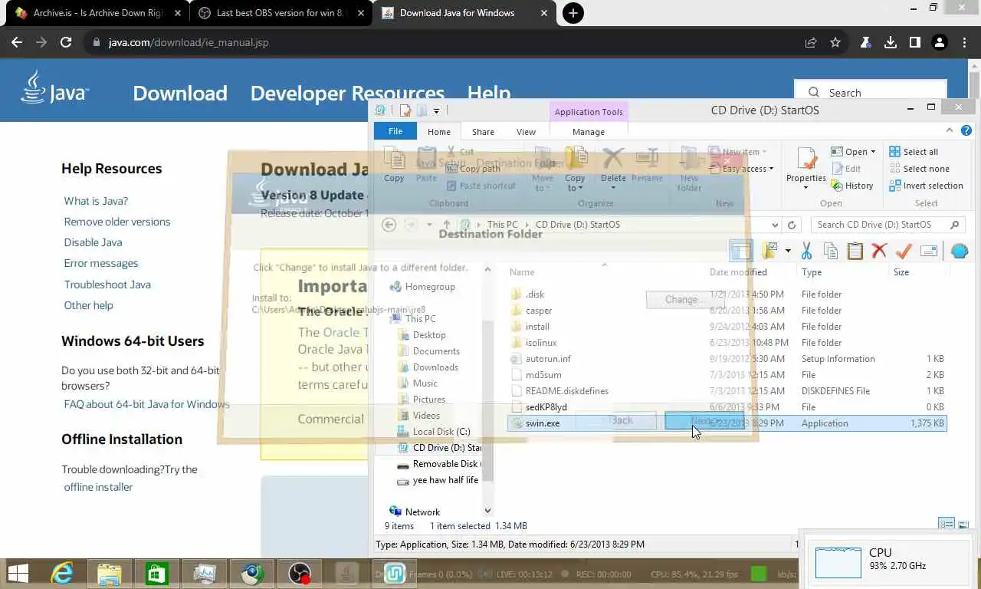Open Chrome's downloads icon
The width and height of the screenshot is (981, 589).
pos(891,42)
